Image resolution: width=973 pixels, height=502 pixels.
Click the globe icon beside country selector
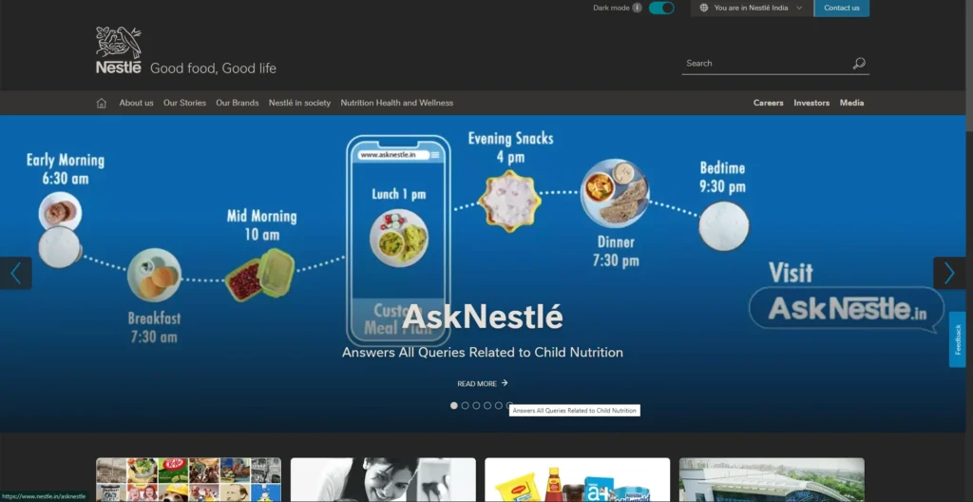click(x=704, y=8)
